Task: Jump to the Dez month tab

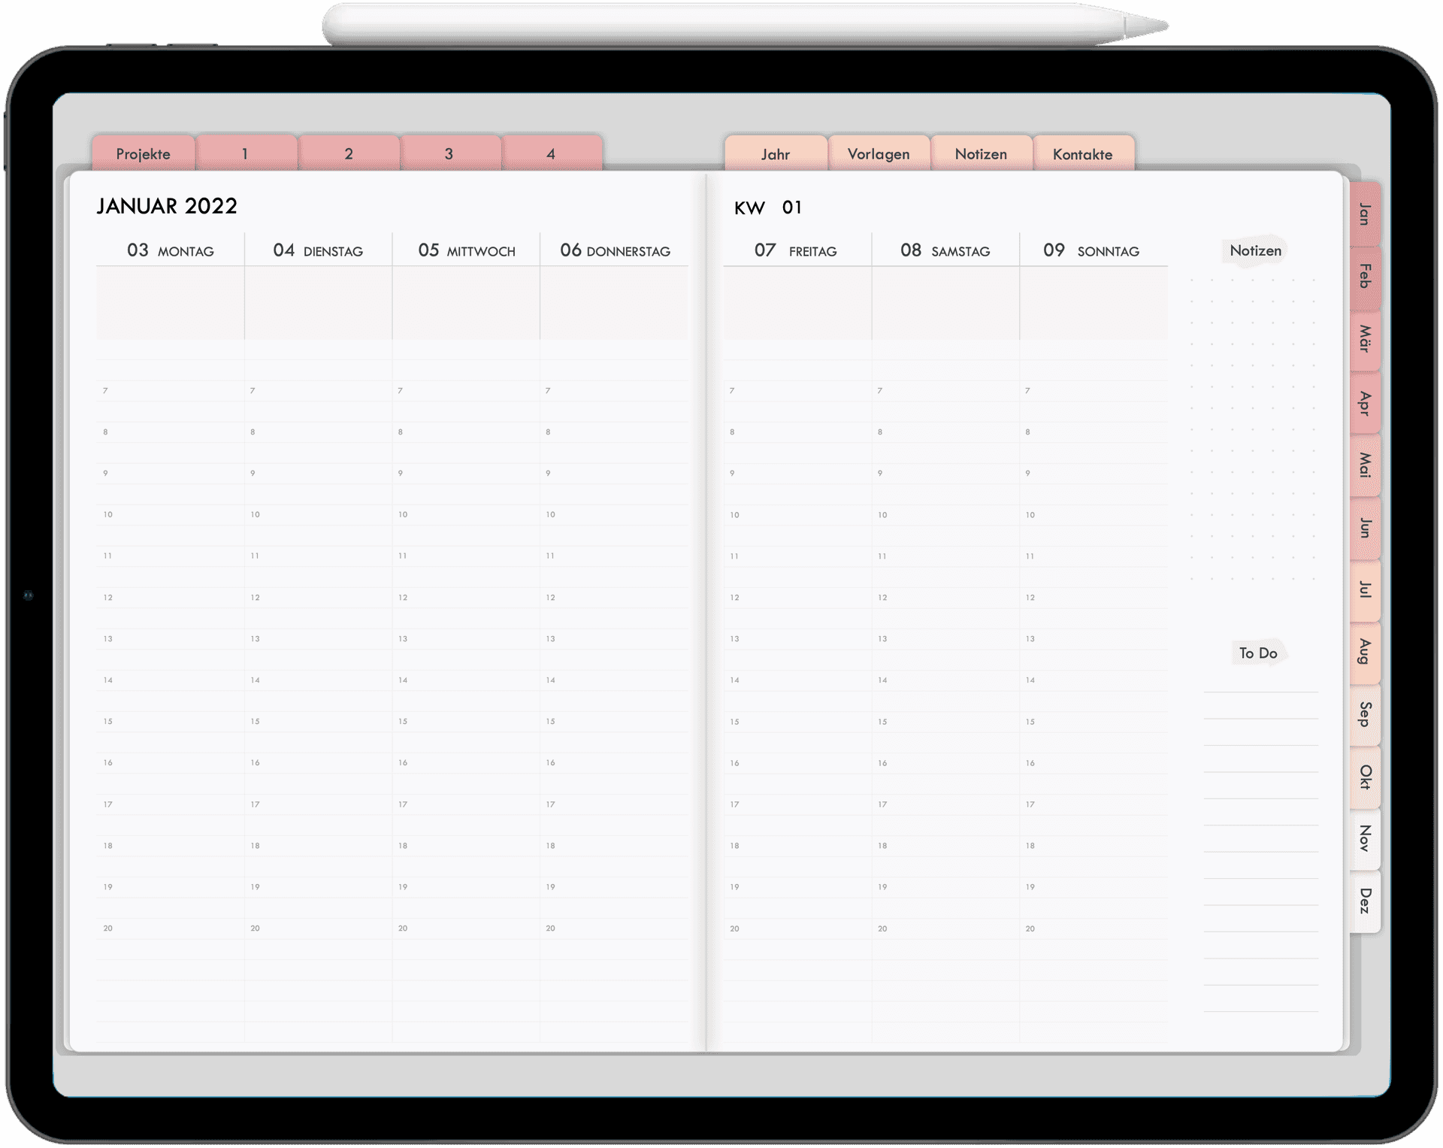Action: [x=1365, y=901]
